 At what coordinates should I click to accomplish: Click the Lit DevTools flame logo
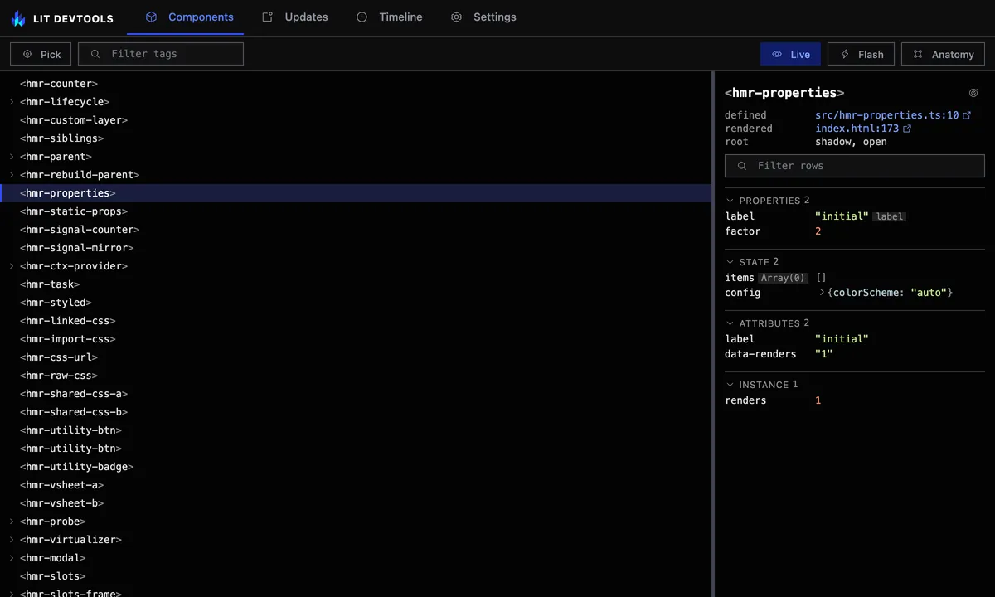(x=18, y=17)
